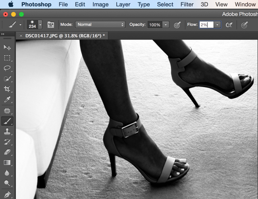
Task: Open the Window menu
Action: pos(245,4)
